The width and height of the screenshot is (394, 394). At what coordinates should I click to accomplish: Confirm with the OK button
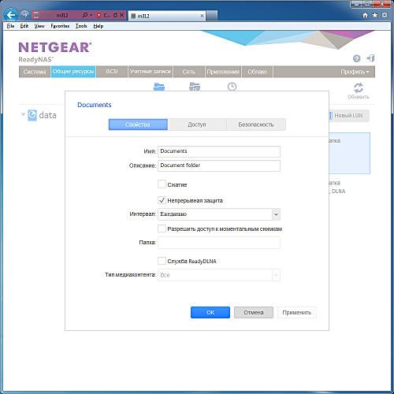point(210,313)
